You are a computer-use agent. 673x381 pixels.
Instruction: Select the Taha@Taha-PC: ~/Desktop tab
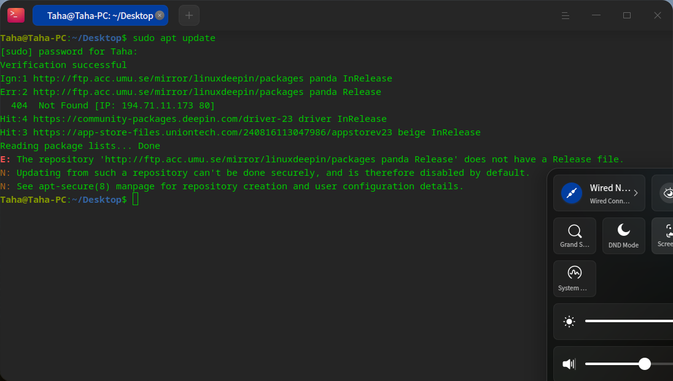point(100,15)
